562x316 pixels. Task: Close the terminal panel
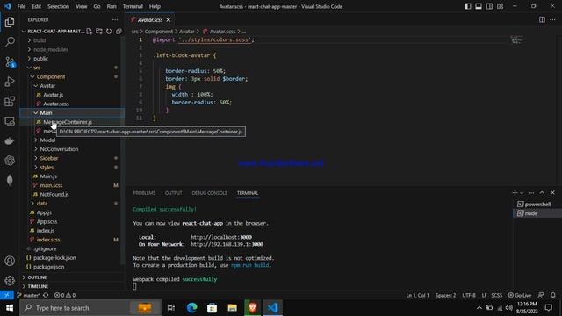point(552,193)
